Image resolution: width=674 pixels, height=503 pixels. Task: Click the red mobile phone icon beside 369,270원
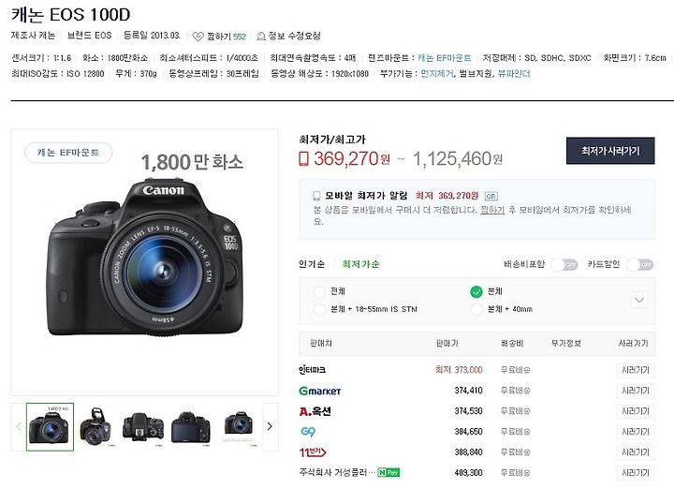(303, 159)
